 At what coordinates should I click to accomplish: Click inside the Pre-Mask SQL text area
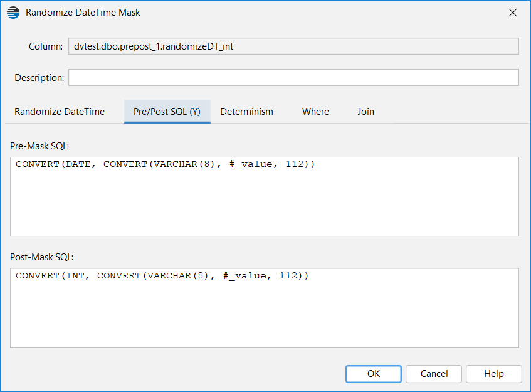coord(265,196)
